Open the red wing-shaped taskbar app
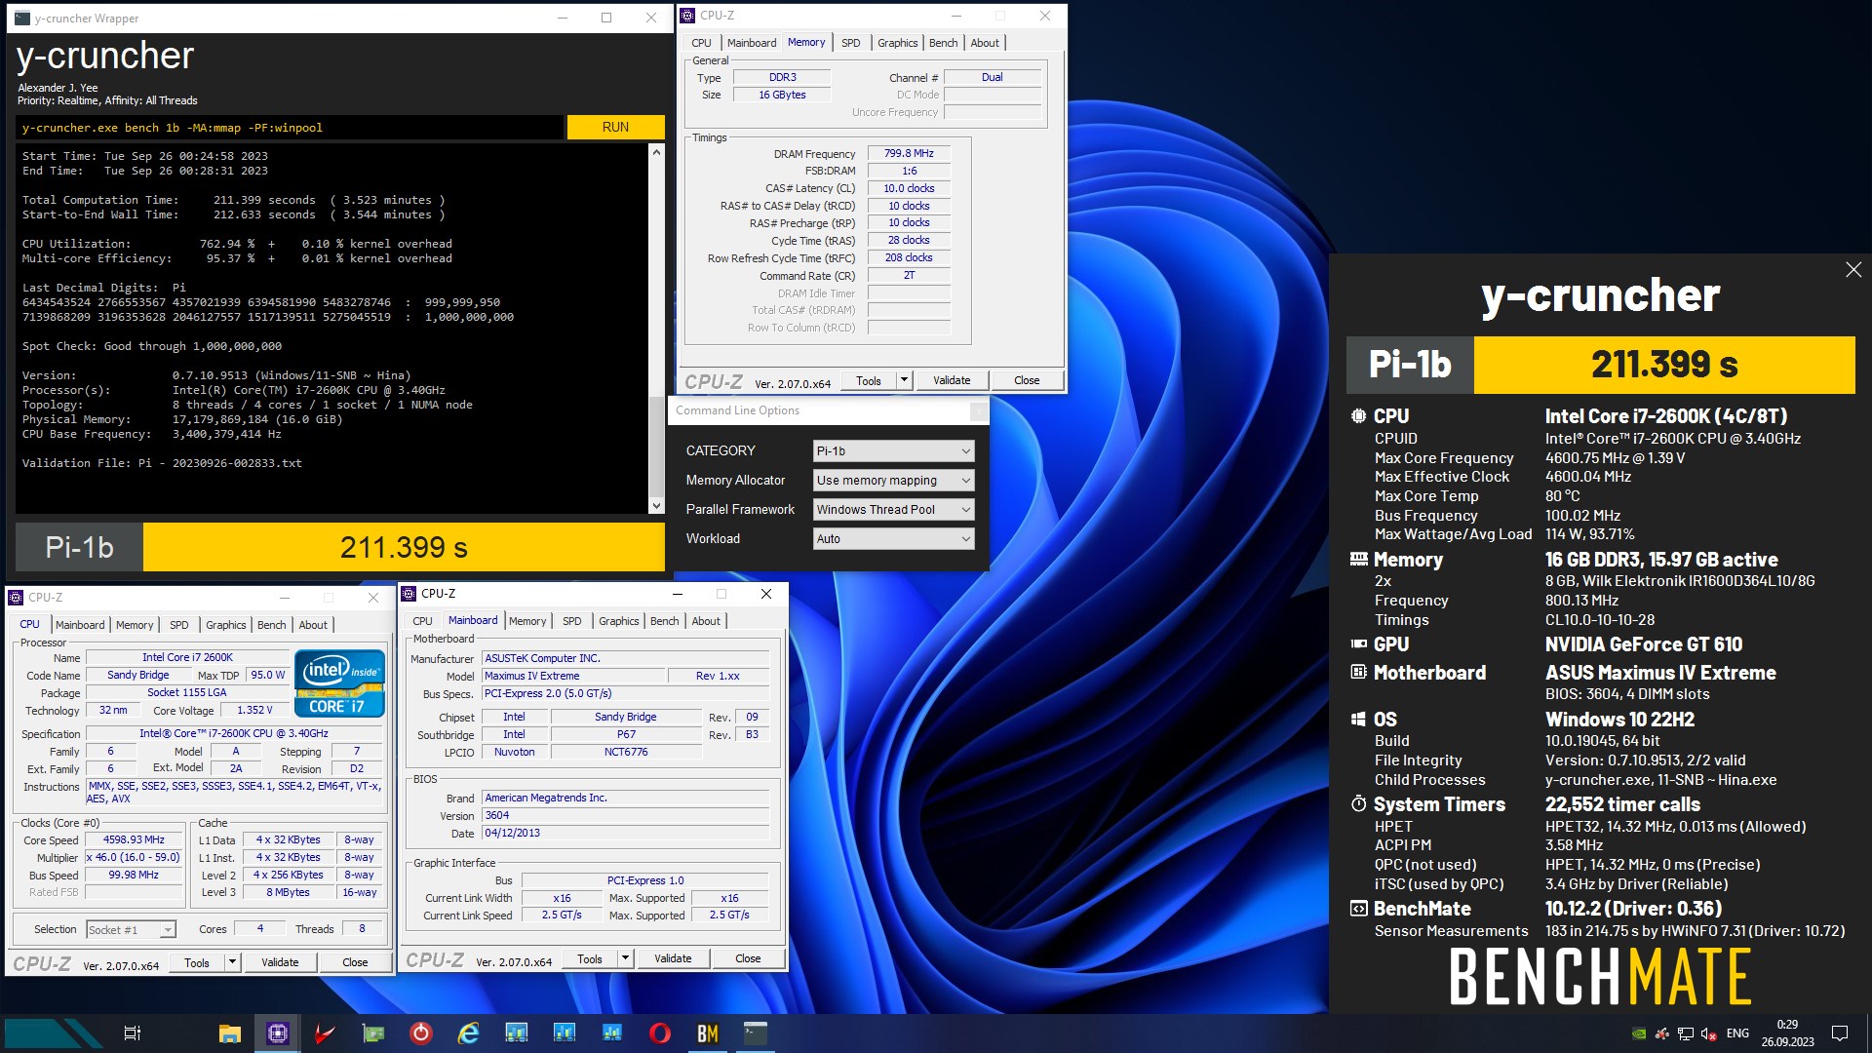This screenshot has width=1872, height=1053. [x=326, y=1033]
